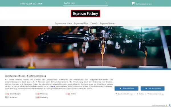The image size is (171, 107).
Task: Click the Espresso Factory logo
Action: click(x=85, y=13)
